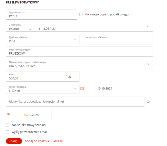Screen dimensions: 167x146
Task: Open calendar icon beside Okres rozliczenia date
Action: coord(82,88)
